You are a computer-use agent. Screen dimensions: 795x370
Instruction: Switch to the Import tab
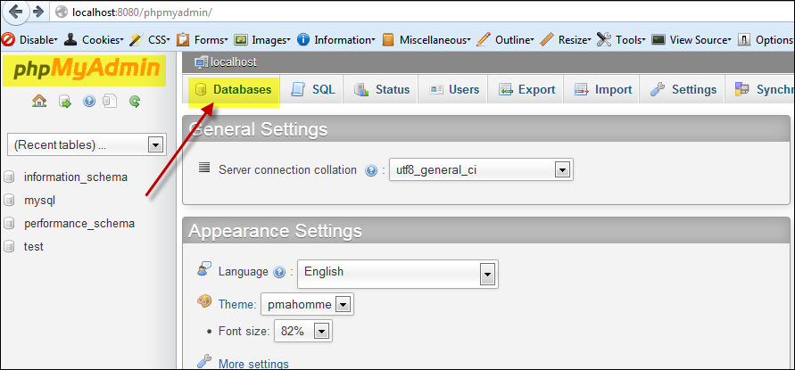click(x=603, y=90)
